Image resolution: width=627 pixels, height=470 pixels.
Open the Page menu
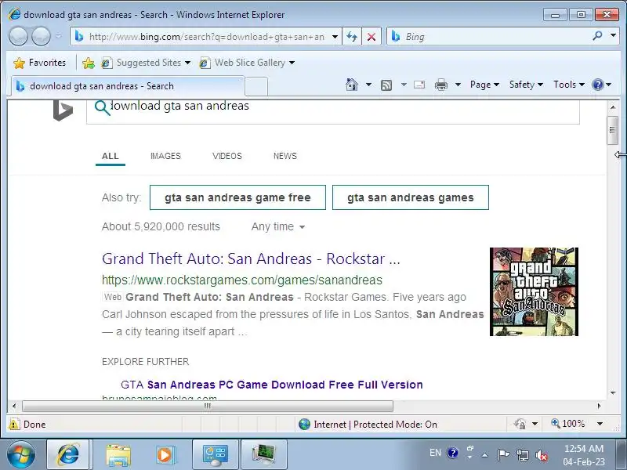coord(484,85)
